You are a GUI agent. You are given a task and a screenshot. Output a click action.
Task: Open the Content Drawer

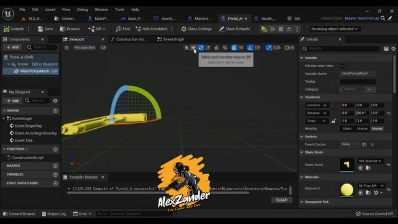coord(19,214)
